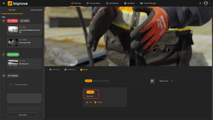The image size is (213, 120).
Task: Click the trash Delete icon
Action: click(95, 102)
